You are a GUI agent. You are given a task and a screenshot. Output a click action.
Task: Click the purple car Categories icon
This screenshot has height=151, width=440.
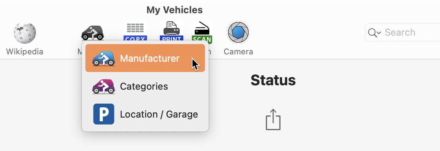[103, 86]
